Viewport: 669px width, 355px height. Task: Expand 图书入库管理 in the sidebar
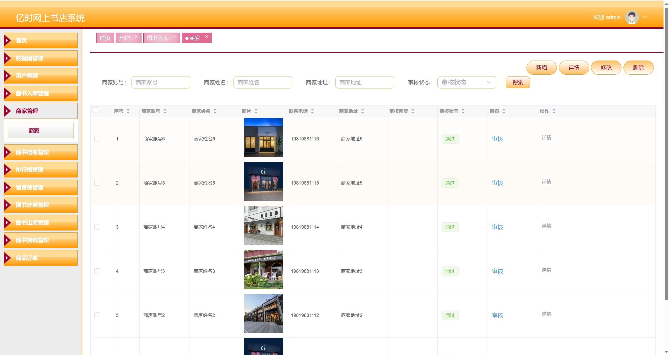[41, 93]
